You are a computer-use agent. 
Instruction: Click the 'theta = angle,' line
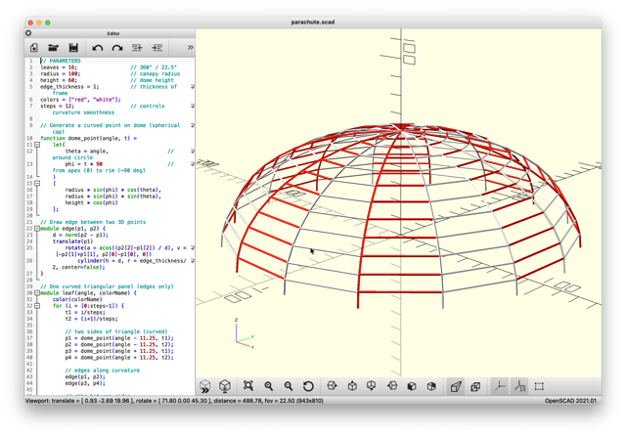click(x=87, y=151)
